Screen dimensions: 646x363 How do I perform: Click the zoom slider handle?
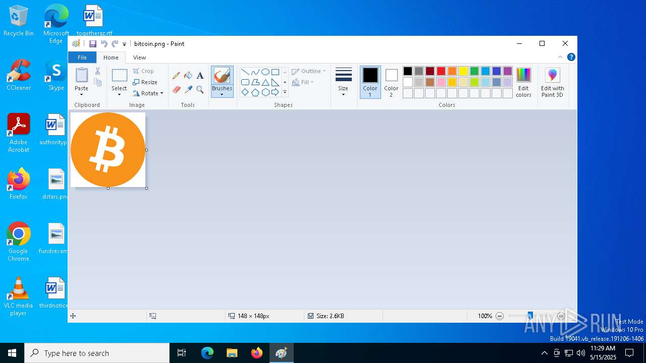[530, 316]
